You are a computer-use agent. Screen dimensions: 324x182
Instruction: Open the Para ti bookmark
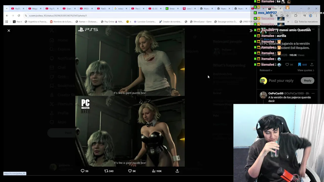coord(17,22)
